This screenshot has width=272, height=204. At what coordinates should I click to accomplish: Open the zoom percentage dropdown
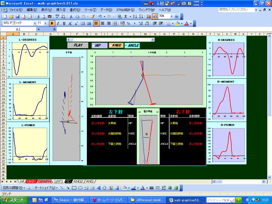click(172, 16)
